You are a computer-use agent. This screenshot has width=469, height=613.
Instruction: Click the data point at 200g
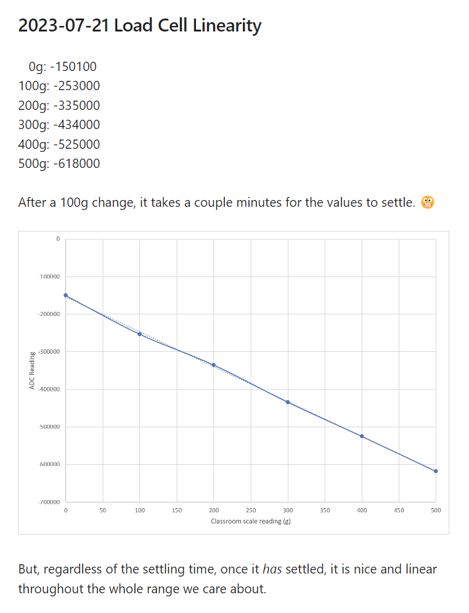coord(213,365)
